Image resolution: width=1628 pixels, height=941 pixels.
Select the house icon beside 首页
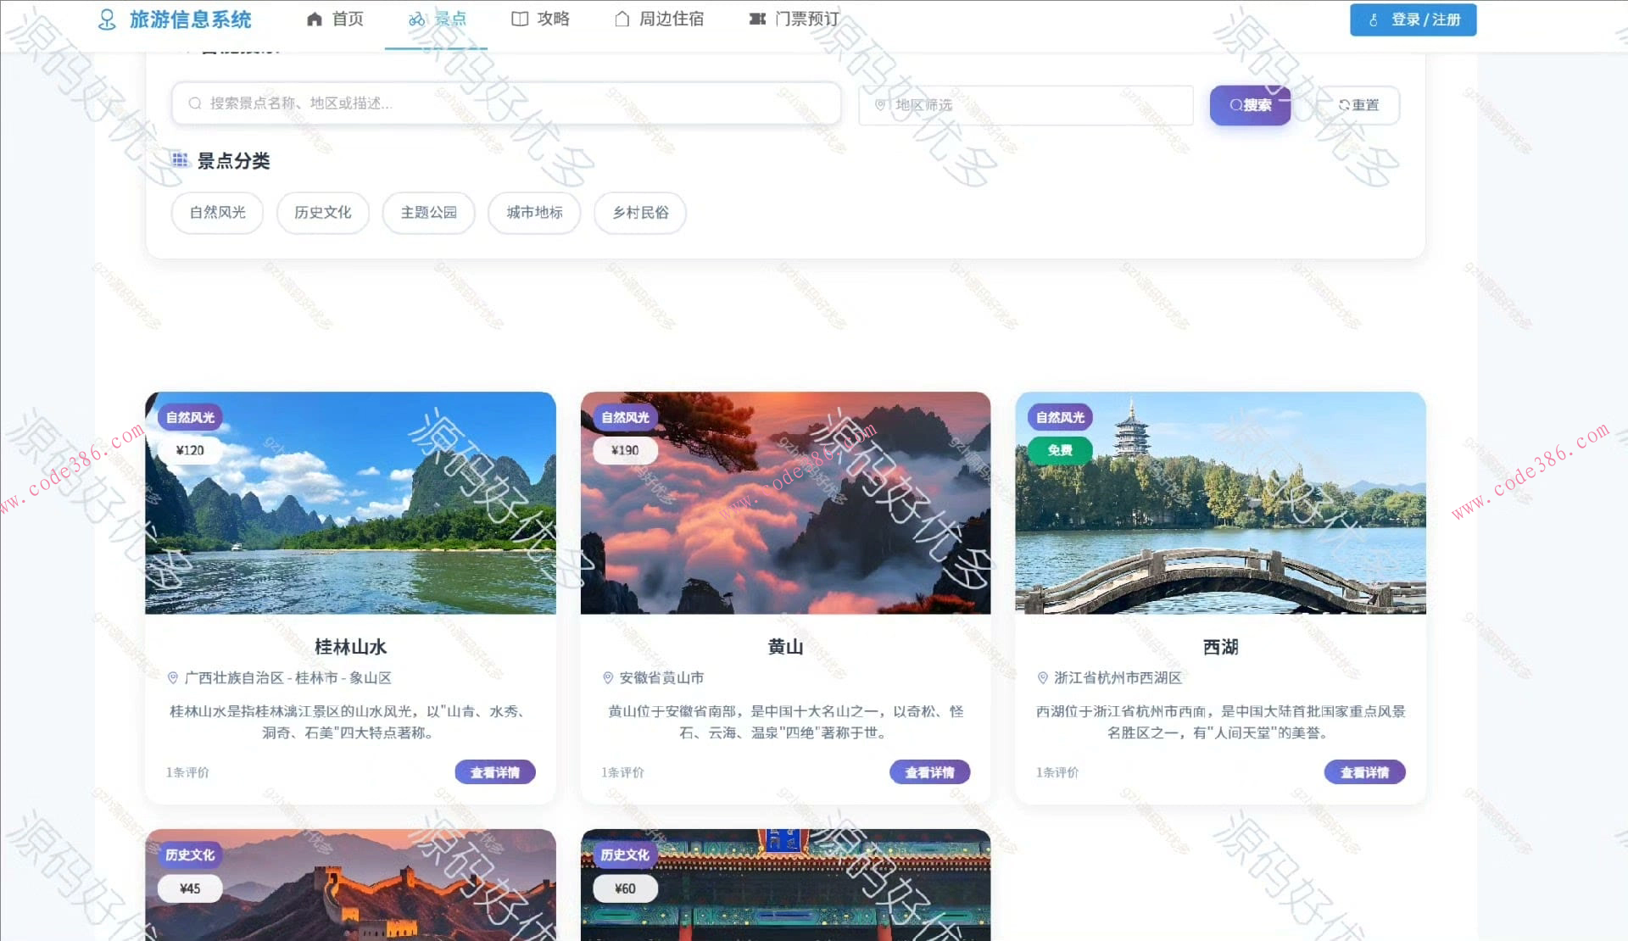313,18
